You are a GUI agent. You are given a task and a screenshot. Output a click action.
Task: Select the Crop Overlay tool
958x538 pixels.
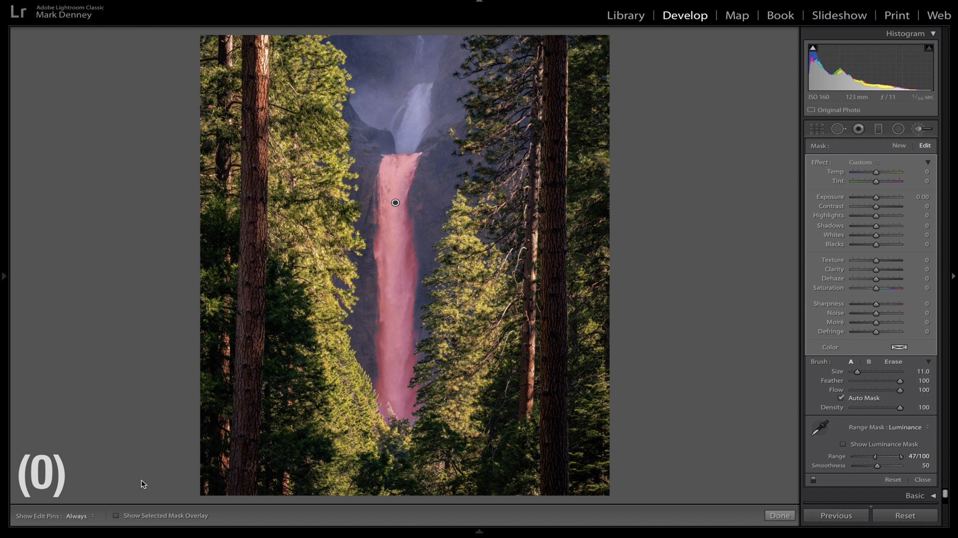click(817, 129)
